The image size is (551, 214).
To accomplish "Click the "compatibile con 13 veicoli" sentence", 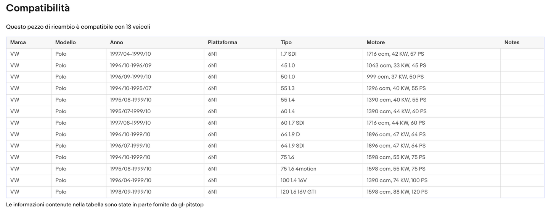I will 78,27.
